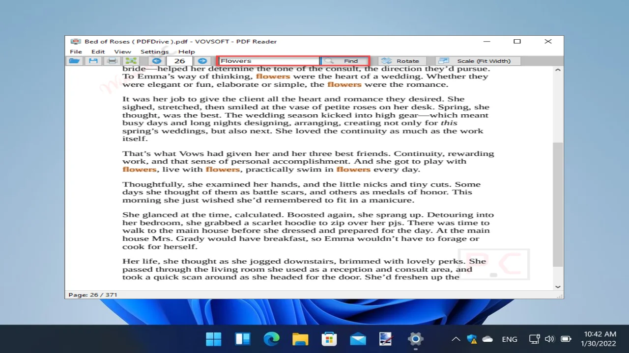Image resolution: width=629 pixels, height=353 pixels.
Task: Open the Help menu
Action: (186, 51)
